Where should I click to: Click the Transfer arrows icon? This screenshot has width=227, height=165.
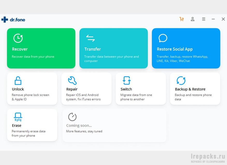point(90,38)
